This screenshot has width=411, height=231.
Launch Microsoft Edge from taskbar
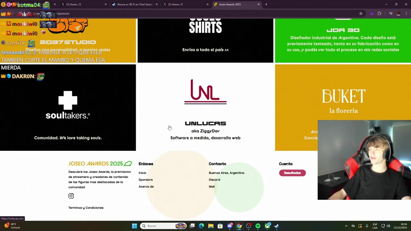point(201,226)
